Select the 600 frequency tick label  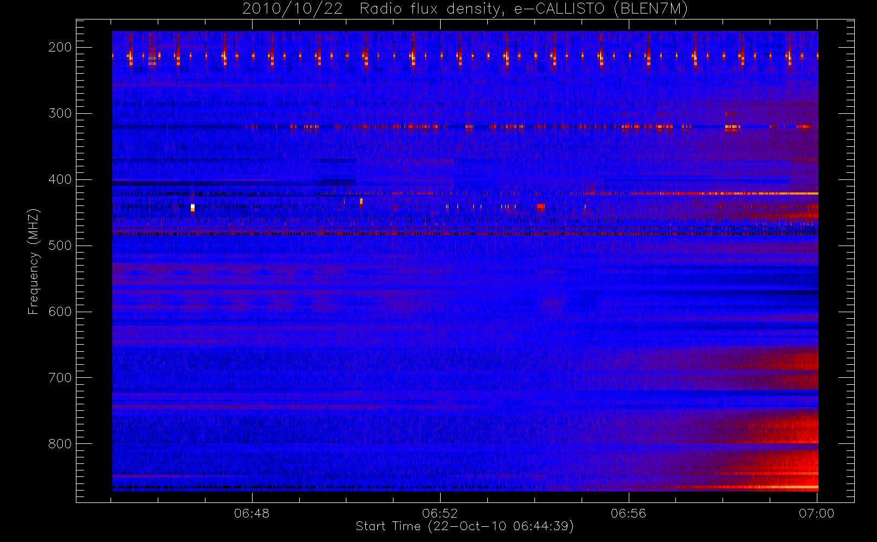point(60,312)
